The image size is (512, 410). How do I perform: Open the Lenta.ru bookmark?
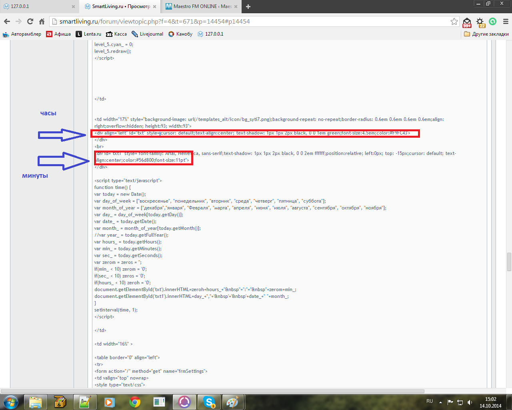click(x=88, y=34)
